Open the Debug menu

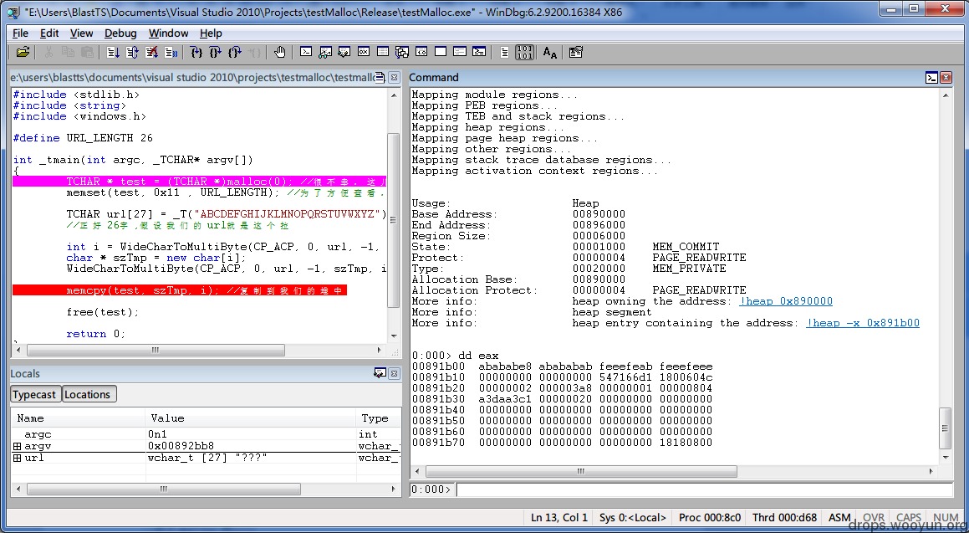pos(120,33)
